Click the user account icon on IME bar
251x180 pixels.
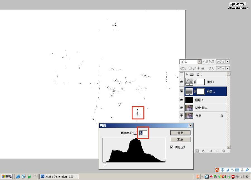tap(242, 170)
